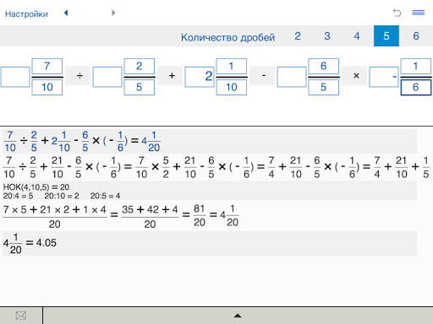The width and height of the screenshot is (433, 324).
Task: Click the 35 + 42 + 4 numerator
Action: pos(150,209)
